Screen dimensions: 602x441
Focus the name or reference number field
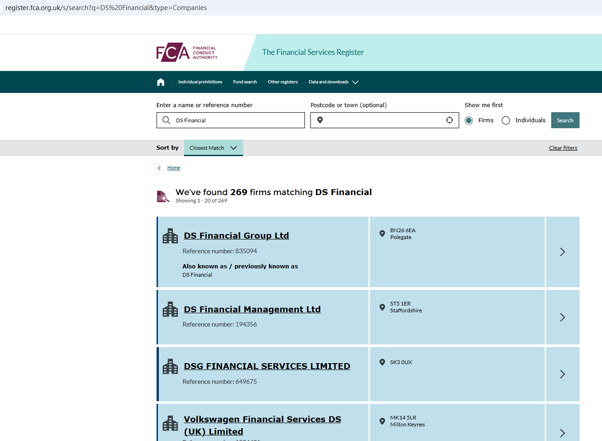(x=231, y=120)
